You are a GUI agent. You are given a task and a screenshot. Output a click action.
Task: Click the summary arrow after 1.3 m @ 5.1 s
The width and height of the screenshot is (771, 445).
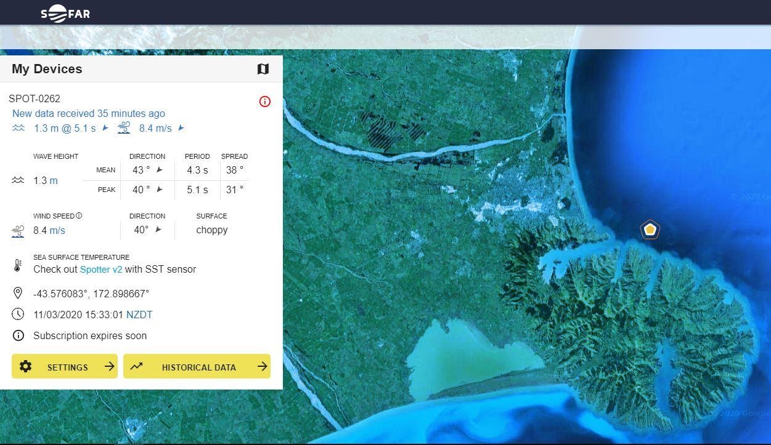pos(104,128)
